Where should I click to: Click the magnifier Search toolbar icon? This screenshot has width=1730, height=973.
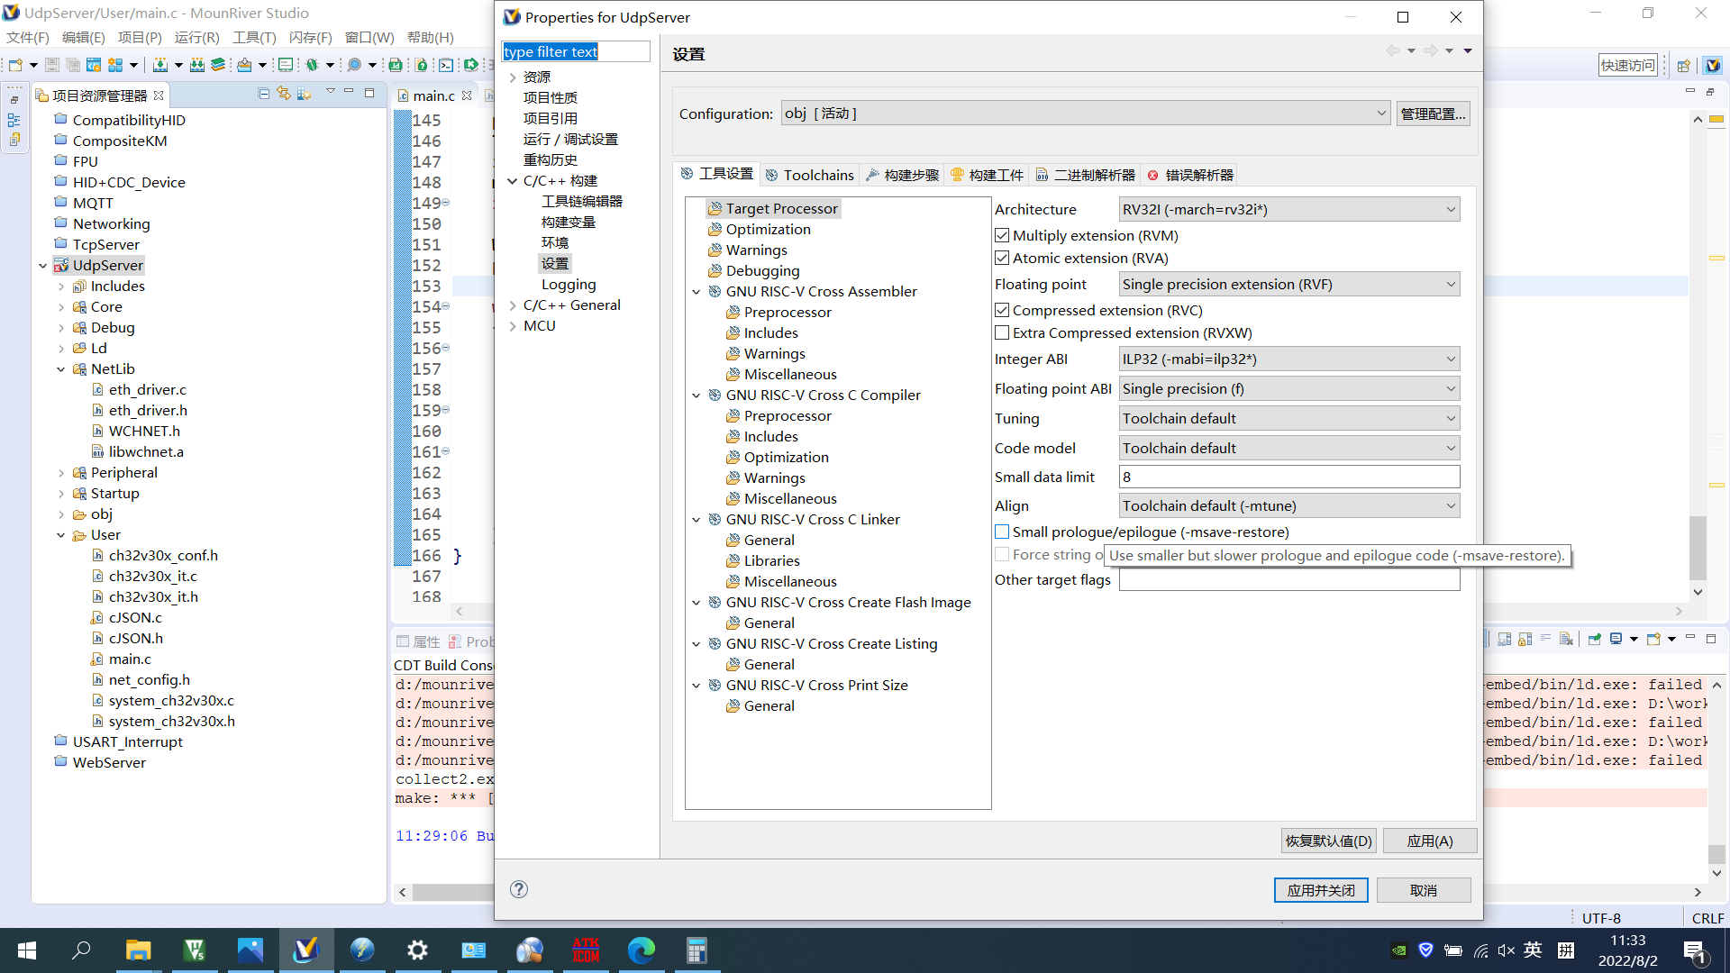pos(354,65)
